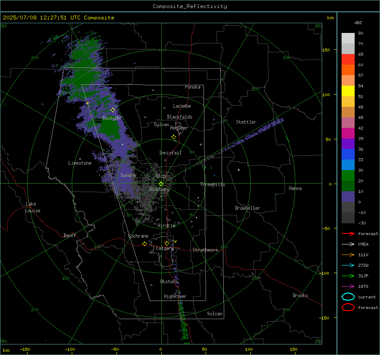Click the Brooks city label

point(300,295)
